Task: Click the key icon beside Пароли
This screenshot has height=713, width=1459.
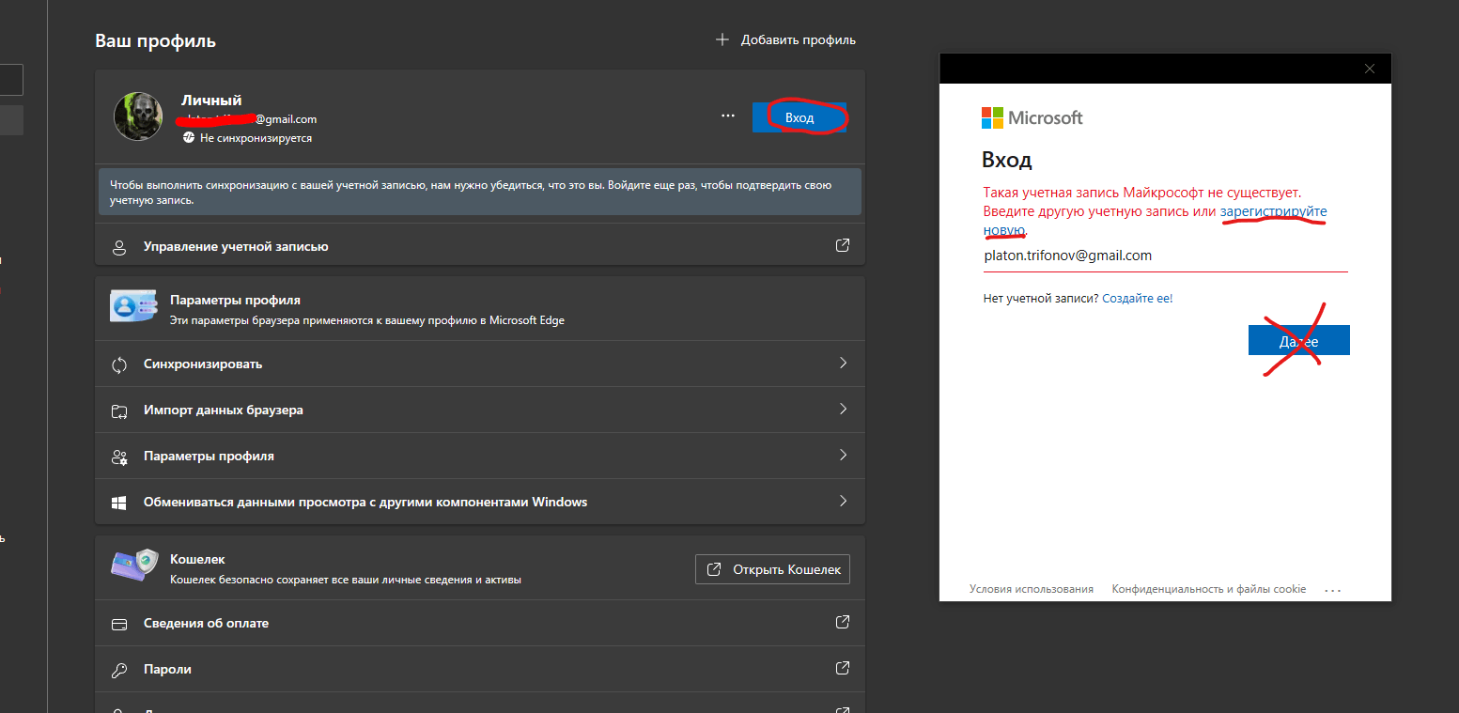Action: 119,670
